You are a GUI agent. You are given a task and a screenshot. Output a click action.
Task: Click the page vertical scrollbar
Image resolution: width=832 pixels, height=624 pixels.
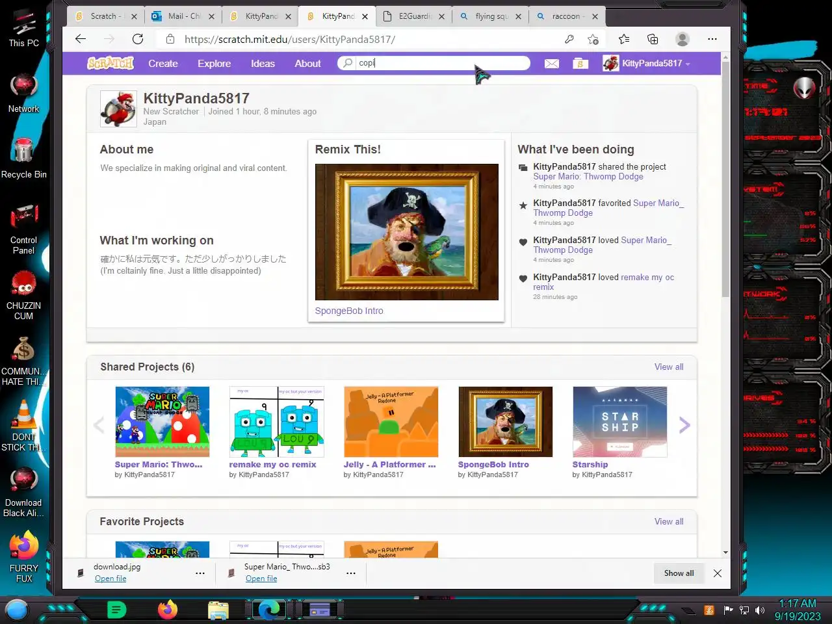point(725,181)
